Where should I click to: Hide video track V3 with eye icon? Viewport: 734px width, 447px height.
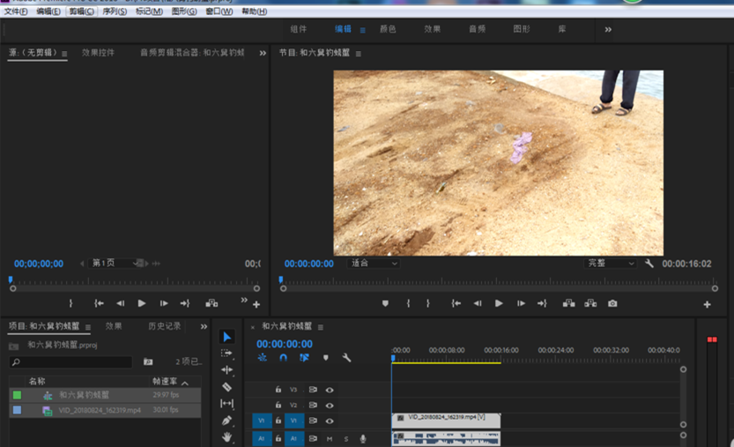[x=330, y=389]
